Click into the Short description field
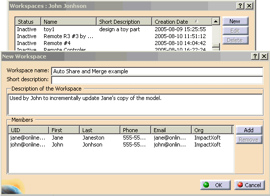 pos(157,80)
